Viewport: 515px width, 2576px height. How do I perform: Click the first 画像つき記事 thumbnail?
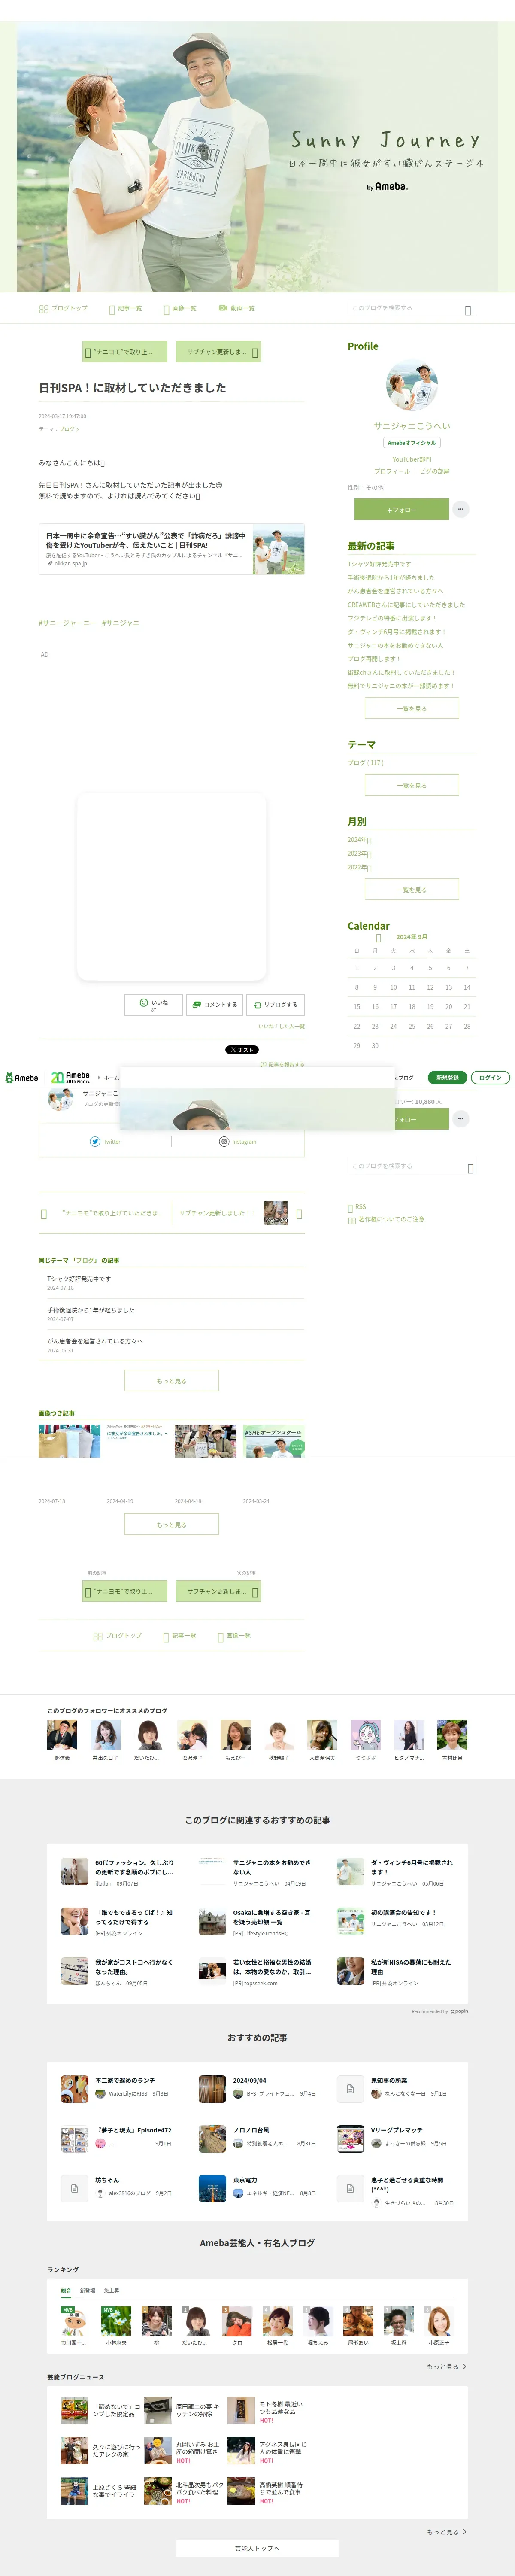pos(70,1441)
